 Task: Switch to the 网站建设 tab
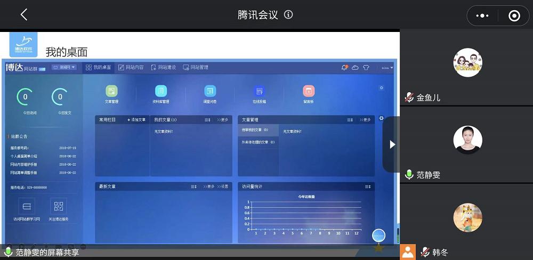pyautogui.click(x=164, y=68)
